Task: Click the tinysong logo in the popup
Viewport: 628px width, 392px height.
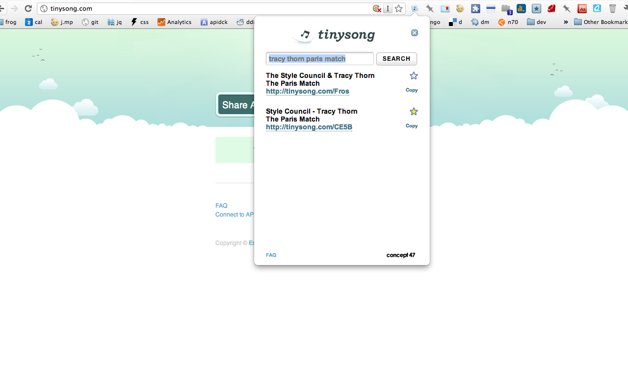Action: 333,35
